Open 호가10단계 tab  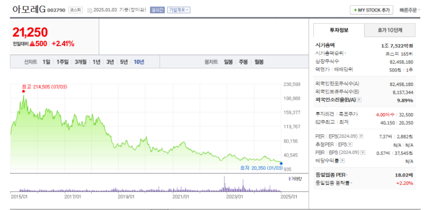pyautogui.click(x=390, y=30)
